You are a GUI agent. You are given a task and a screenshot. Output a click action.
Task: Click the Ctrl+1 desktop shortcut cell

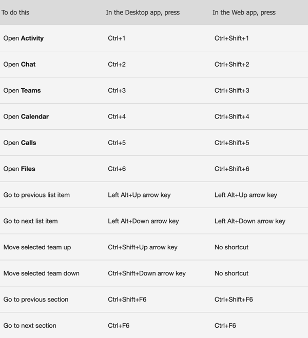[x=117, y=38]
